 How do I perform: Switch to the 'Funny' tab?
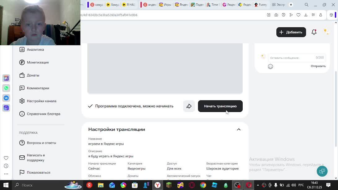point(261,5)
